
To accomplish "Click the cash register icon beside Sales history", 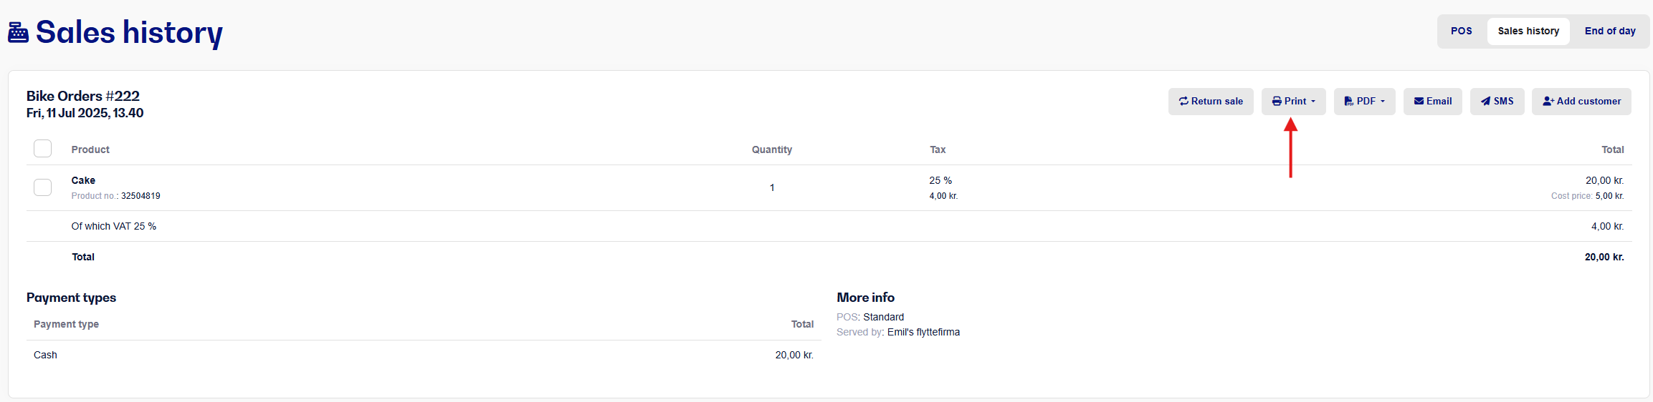I will (x=18, y=33).
